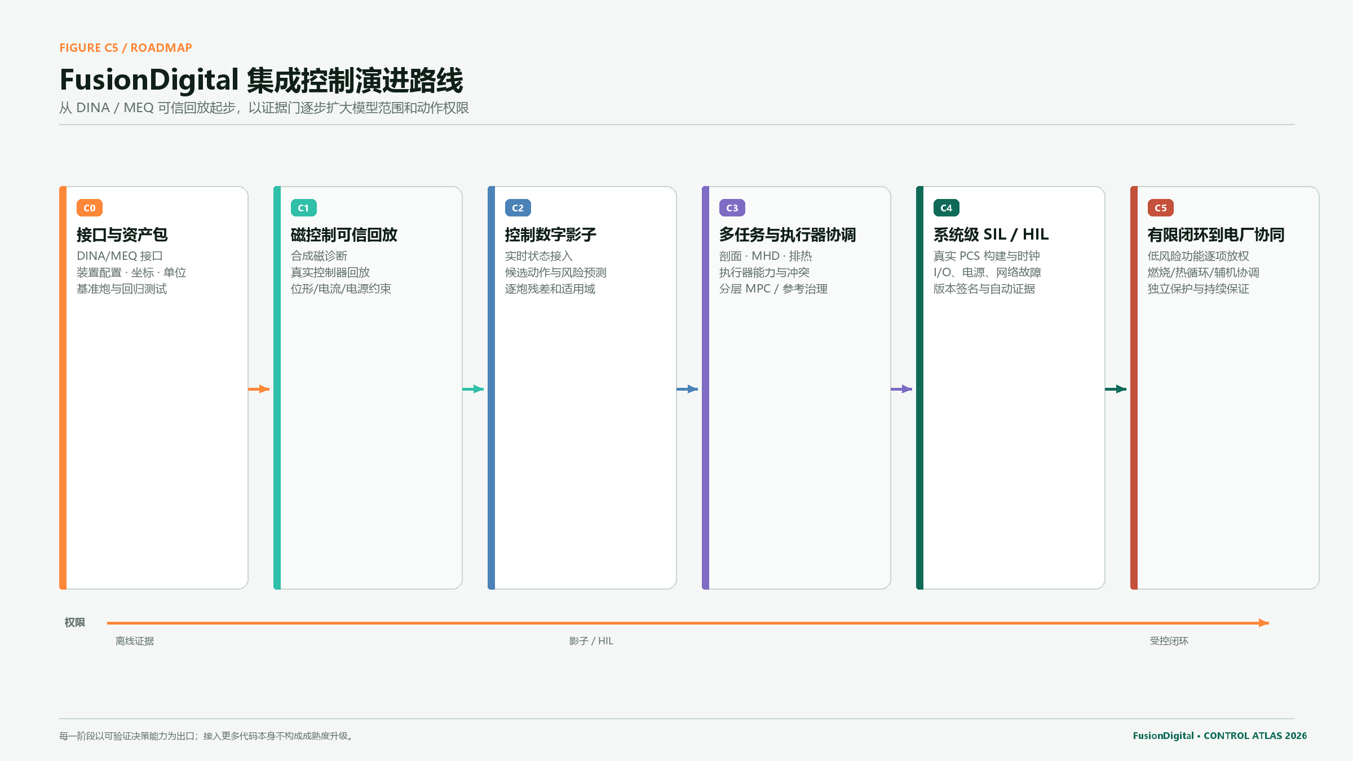
Task: Select the 多任务与执行器协调 card title
Action: (x=787, y=235)
